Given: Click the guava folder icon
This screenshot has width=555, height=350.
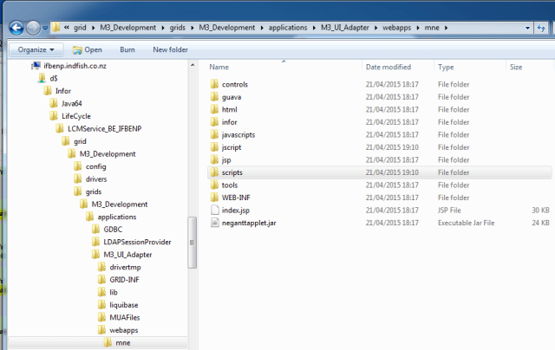Looking at the screenshot, I should tap(214, 98).
